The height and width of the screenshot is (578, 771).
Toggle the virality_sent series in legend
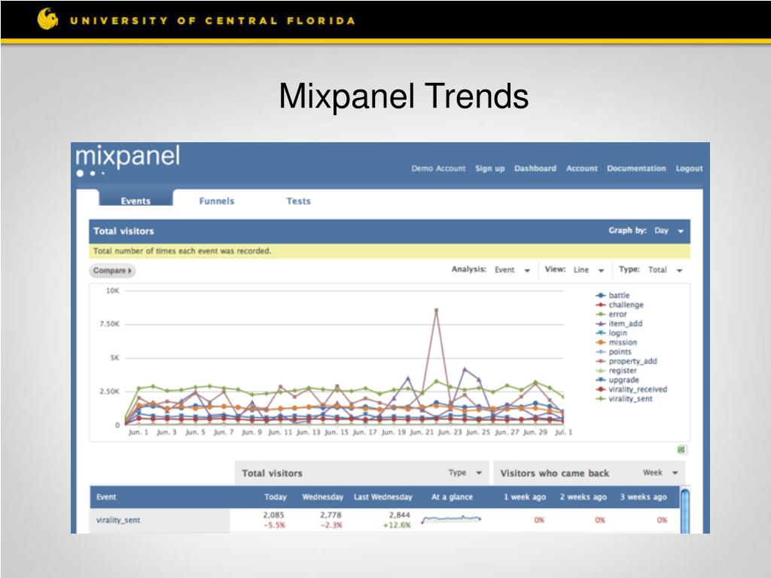point(624,399)
